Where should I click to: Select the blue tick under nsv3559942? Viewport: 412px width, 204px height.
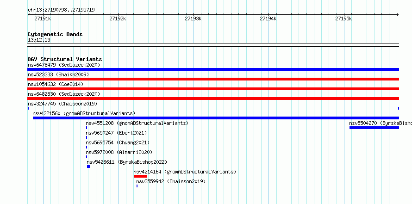[137, 186]
